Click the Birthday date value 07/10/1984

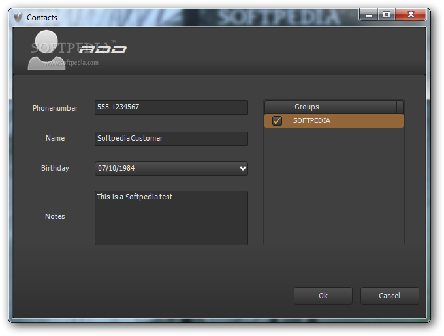click(x=116, y=168)
